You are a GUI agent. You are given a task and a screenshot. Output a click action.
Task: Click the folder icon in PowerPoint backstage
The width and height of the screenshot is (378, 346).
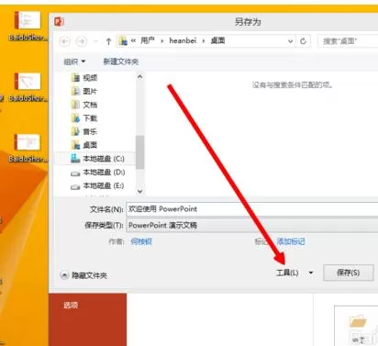pyautogui.click(x=358, y=321)
